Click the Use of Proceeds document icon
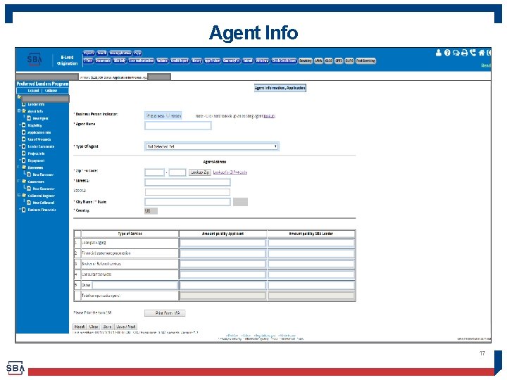This screenshot has width=507, height=380. 24,139
